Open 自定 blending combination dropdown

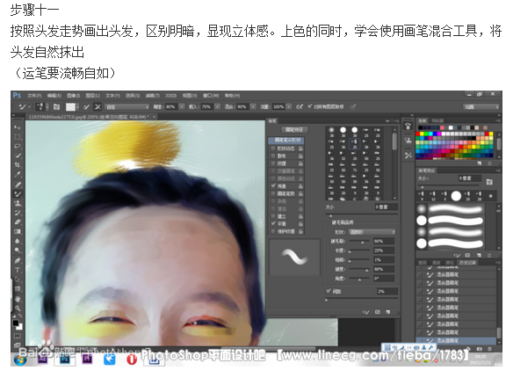pyautogui.click(x=127, y=106)
